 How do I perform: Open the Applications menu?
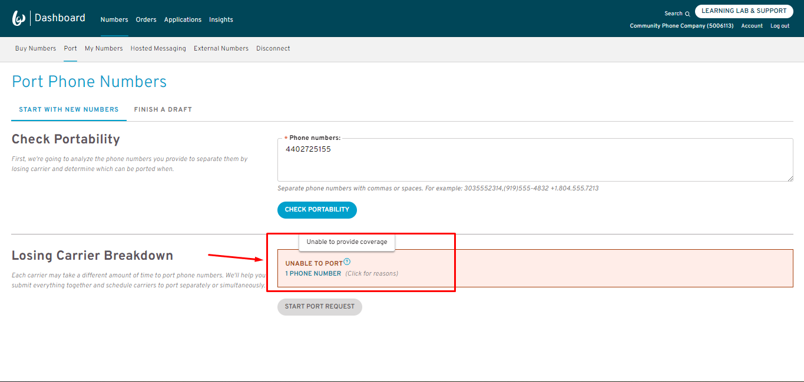click(x=183, y=19)
